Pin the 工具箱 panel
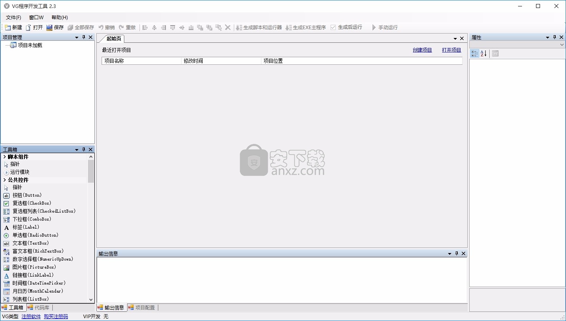This screenshot has height=321, width=566. pos(84,149)
